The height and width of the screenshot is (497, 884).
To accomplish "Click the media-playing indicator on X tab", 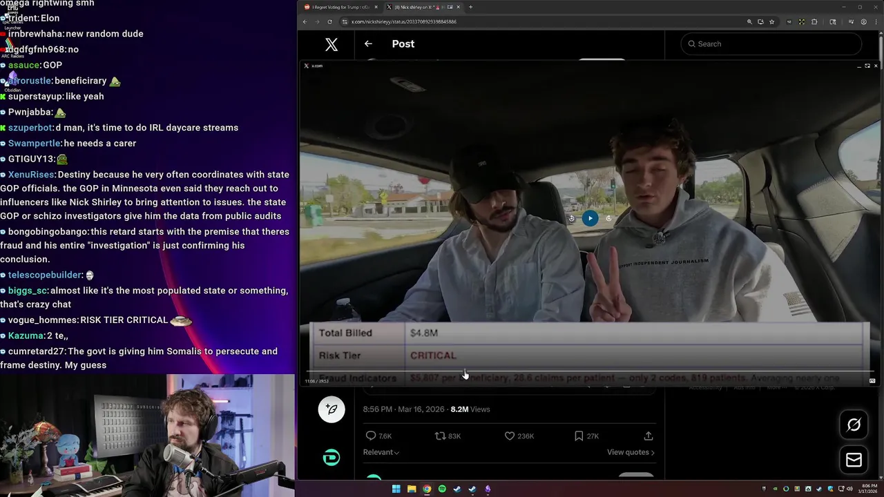I will pyautogui.click(x=450, y=7).
